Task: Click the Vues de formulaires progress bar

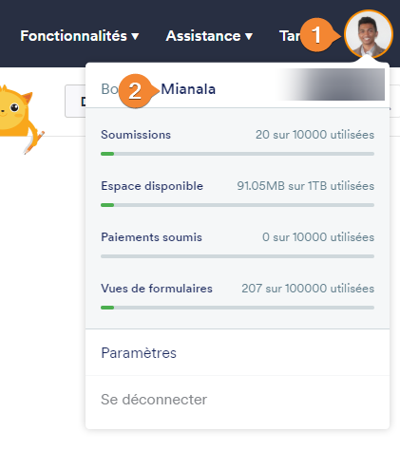Action: (238, 308)
